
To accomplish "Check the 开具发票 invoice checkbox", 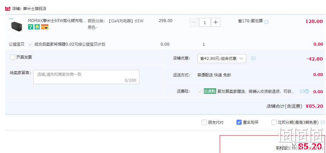I will click(13, 57).
